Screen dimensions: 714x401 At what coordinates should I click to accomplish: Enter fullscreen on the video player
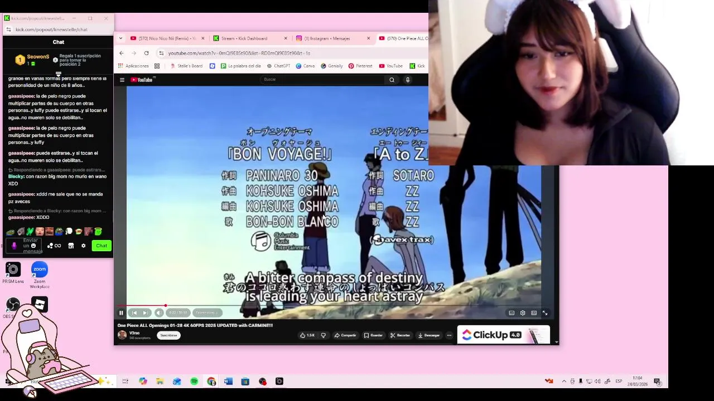545,313
